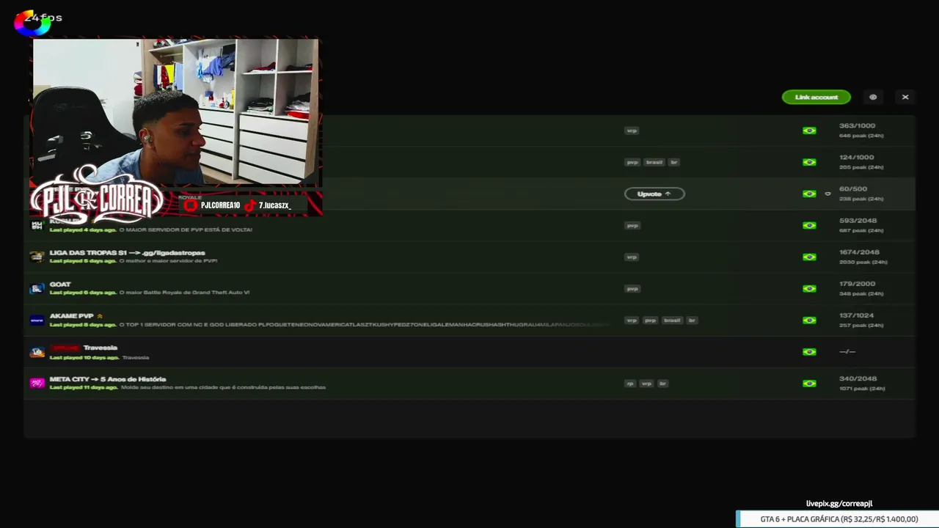Click the 593/2048 player count
The width and height of the screenshot is (939, 528).
click(858, 221)
